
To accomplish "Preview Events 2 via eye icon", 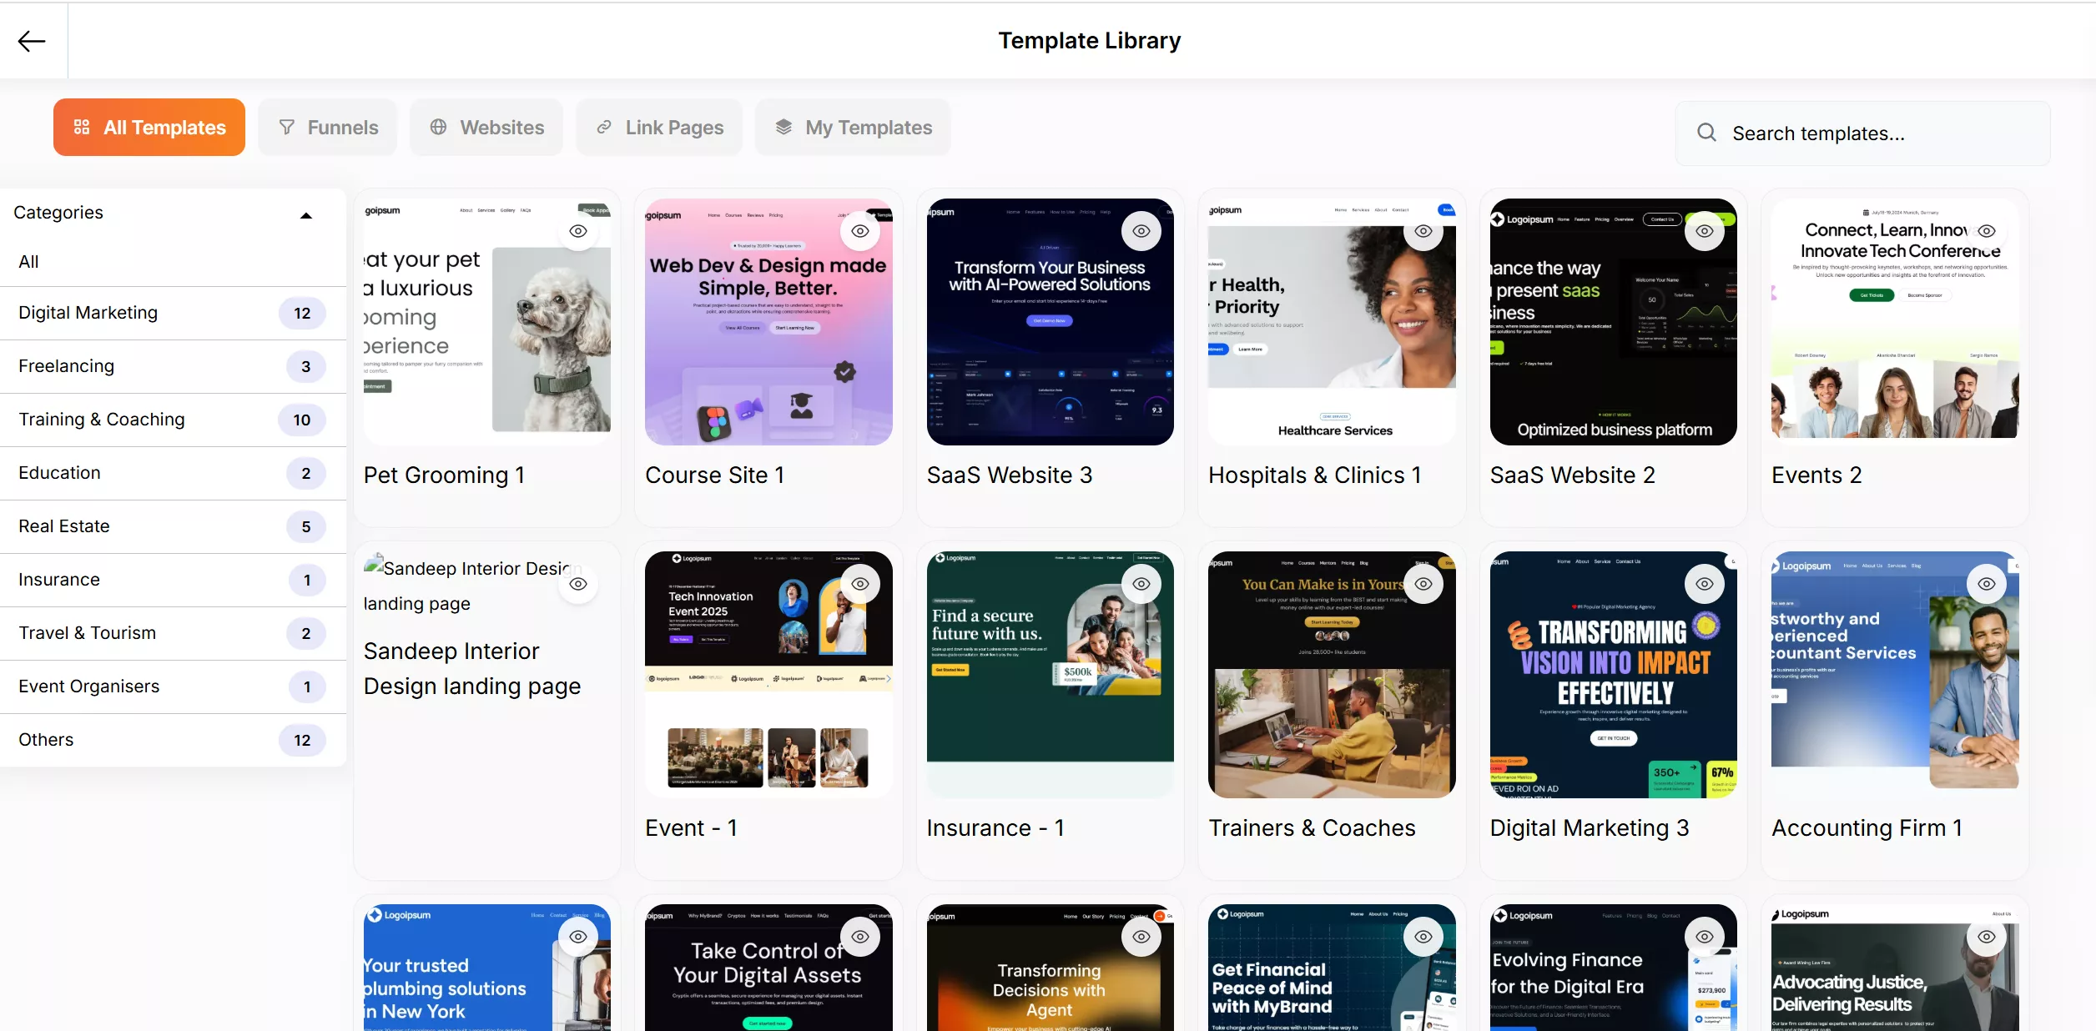I will 1987,231.
